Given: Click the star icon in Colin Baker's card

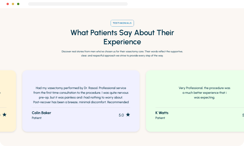Looking at the screenshot, I should click(128, 114).
